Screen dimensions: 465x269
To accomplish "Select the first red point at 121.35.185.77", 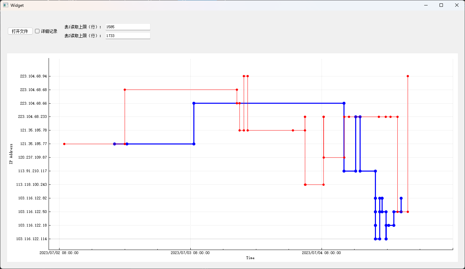I will (x=64, y=144).
